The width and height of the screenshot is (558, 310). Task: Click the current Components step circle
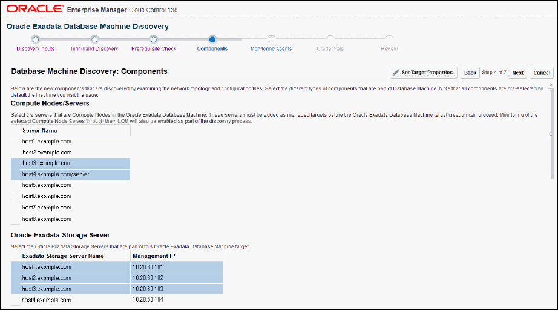point(212,39)
